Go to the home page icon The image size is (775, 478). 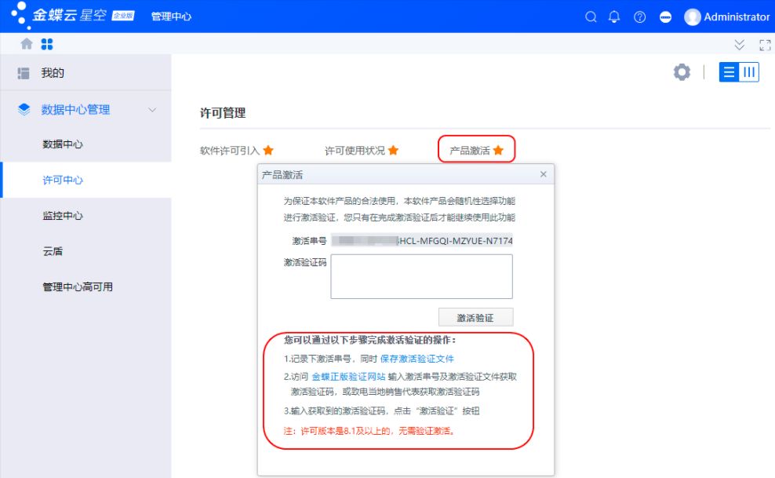[x=27, y=44]
